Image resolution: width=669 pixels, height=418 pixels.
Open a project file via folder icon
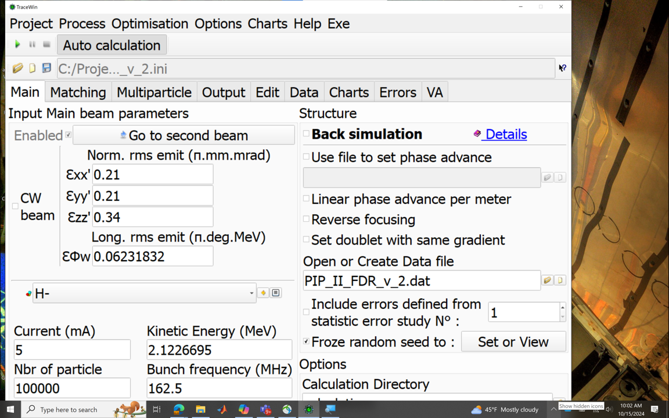[x=18, y=69]
